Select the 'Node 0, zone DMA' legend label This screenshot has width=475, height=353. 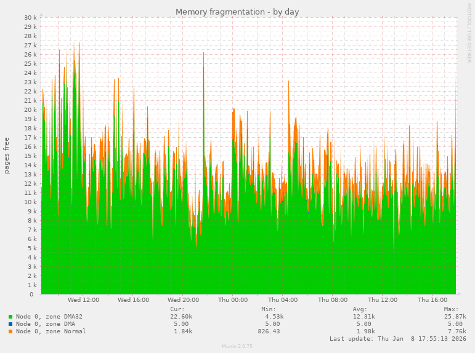click(46, 324)
